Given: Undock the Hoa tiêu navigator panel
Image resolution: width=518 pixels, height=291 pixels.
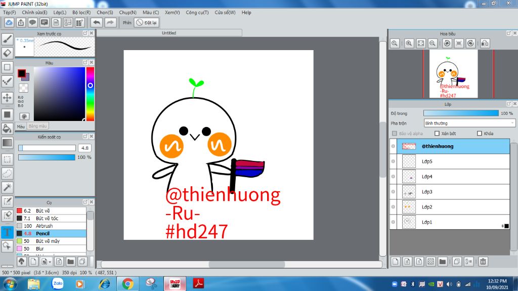Looking at the screenshot, I should [x=509, y=33].
